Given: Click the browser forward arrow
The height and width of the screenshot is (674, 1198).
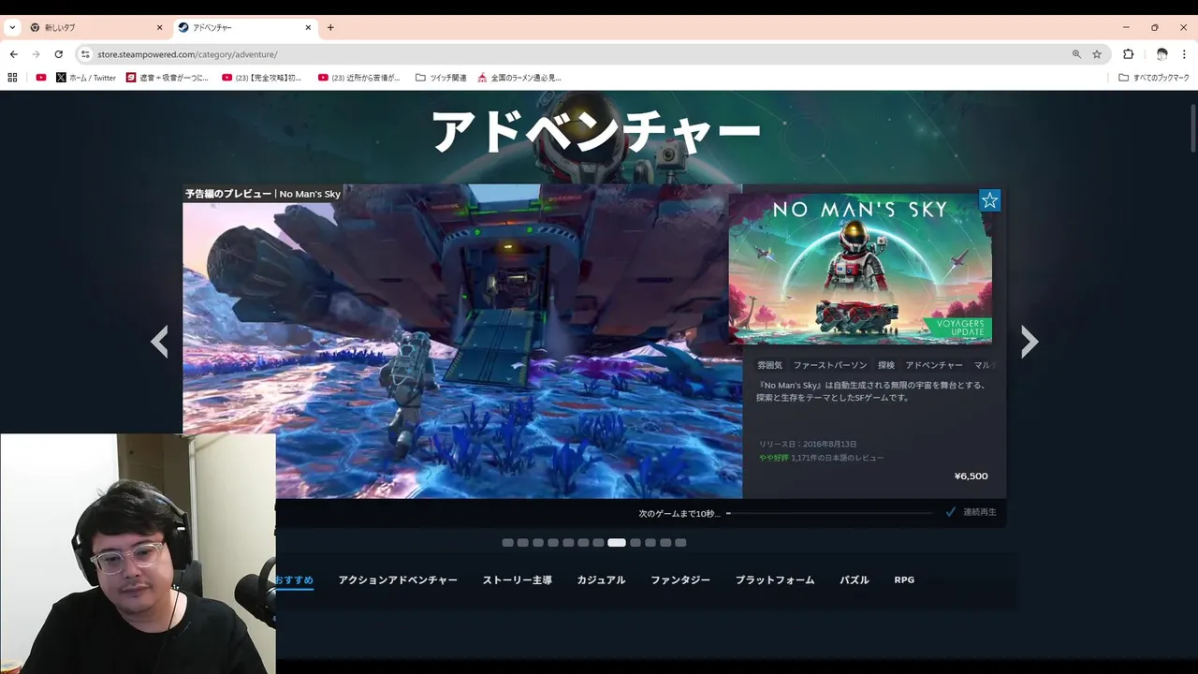Looking at the screenshot, I should [36, 54].
